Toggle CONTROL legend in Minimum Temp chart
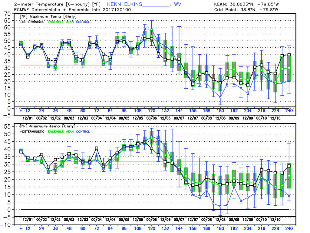Viewport: 310px width, 233px height. (83, 131)
